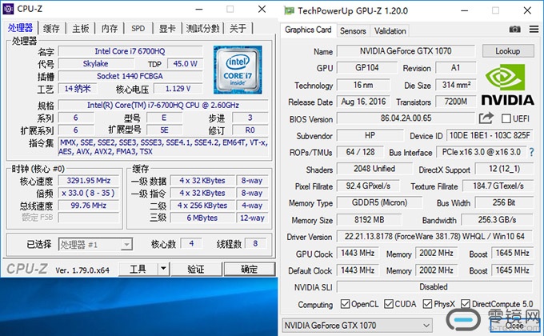Click the Aug 16, 2016 Release Date value
This screenshot has height=336, width=544.
363,102
